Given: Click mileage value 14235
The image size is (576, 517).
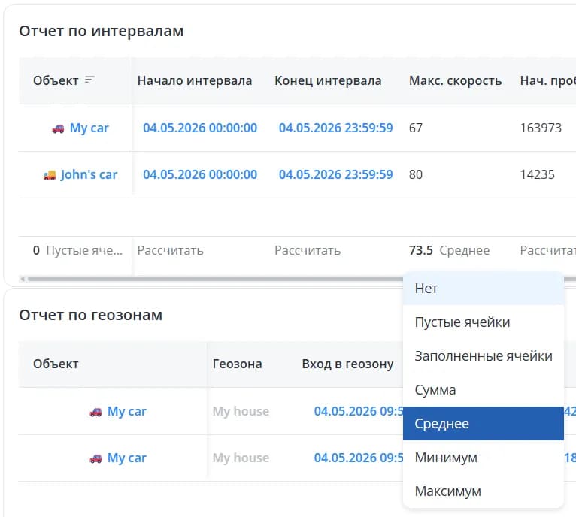Looking at the screenshot, I should coord(537,174).
